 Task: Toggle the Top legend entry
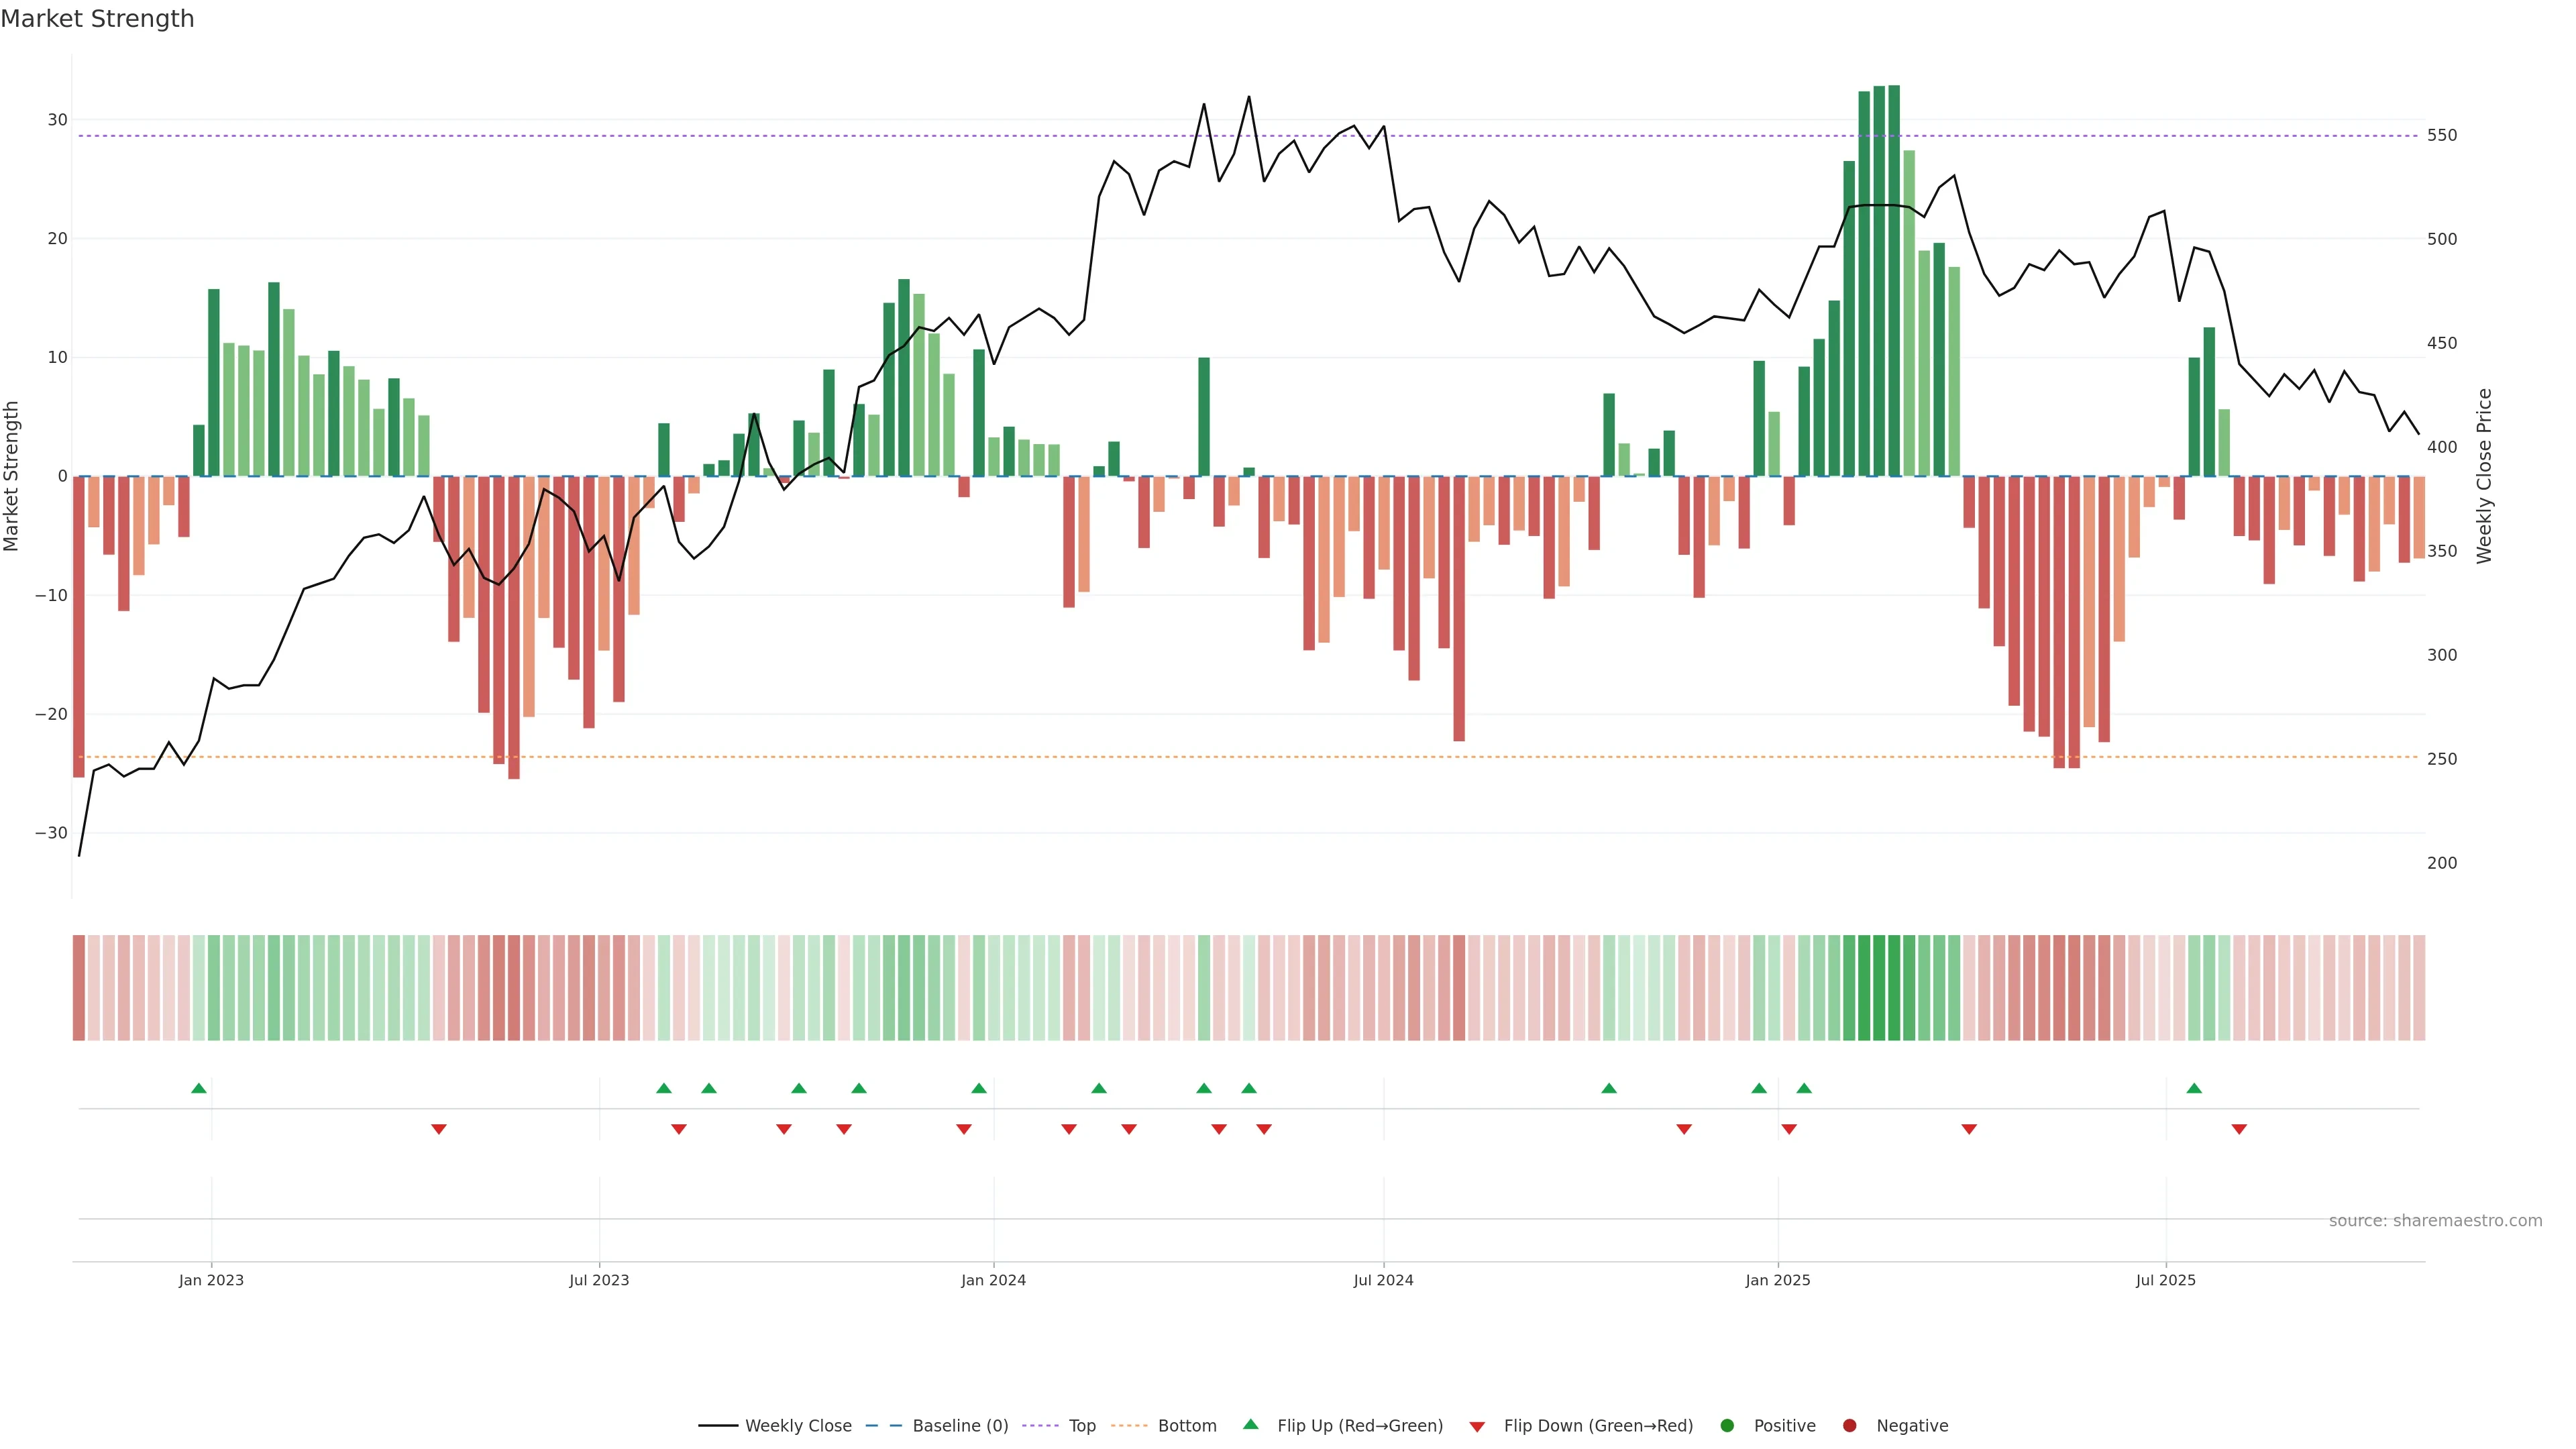point(1082,1425)
